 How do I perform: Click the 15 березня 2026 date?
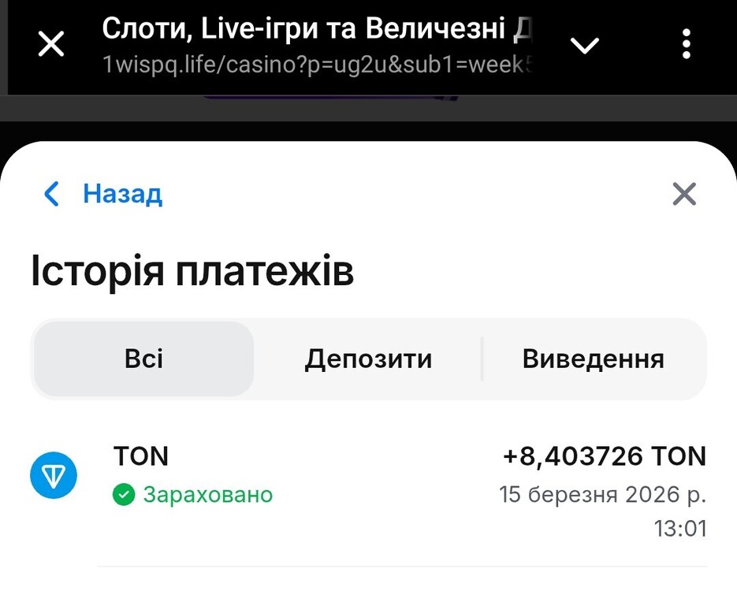pyautogui.click(x=602, y=495)
